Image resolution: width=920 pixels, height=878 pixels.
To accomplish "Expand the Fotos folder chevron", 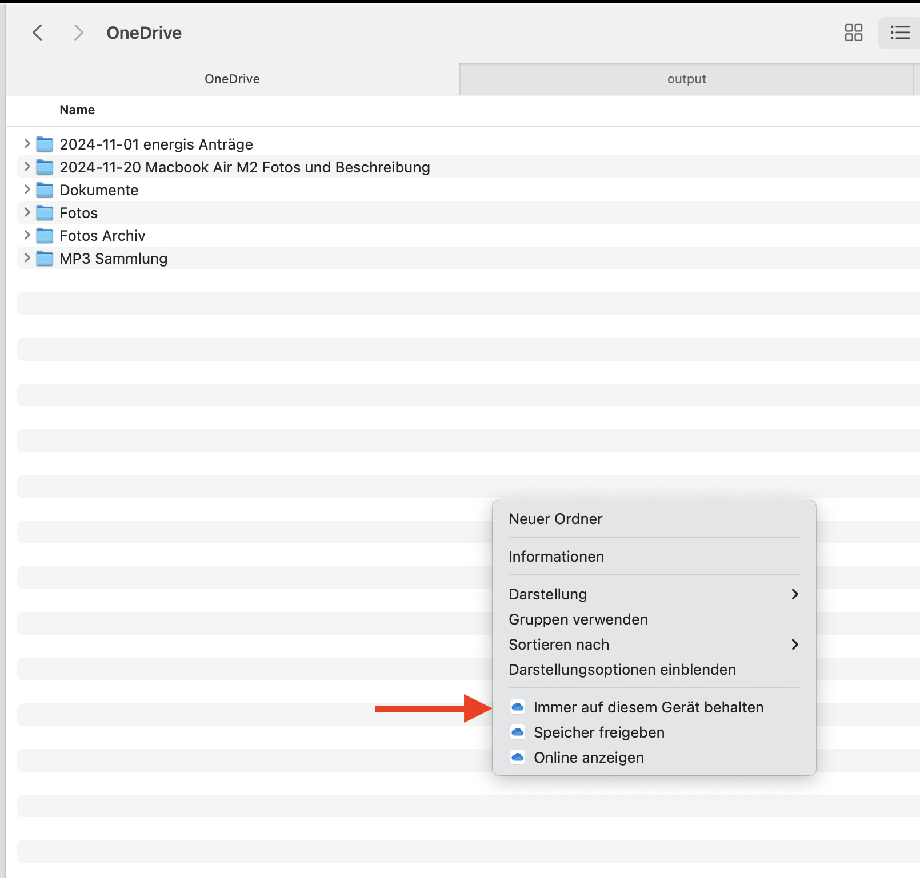I will pos(27,212).
